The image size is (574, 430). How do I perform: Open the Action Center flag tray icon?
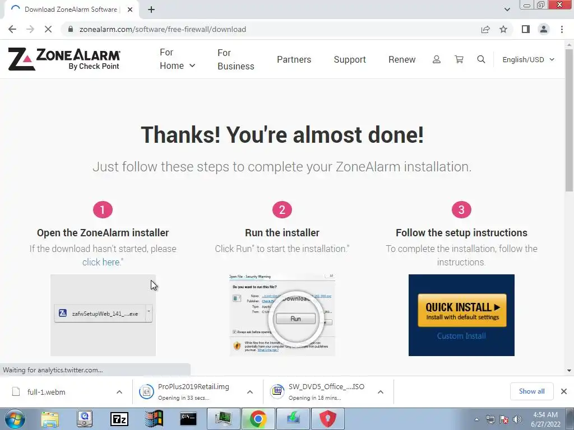click(x=504, y=419)
